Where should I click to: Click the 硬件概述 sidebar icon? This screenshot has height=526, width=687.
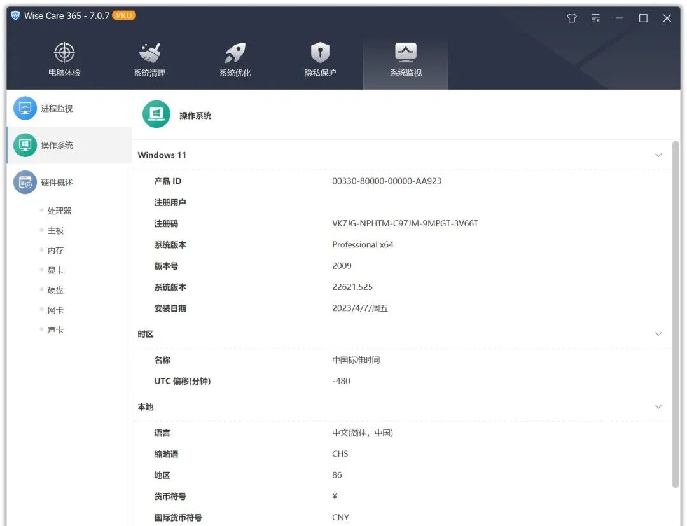coord(25,182)
